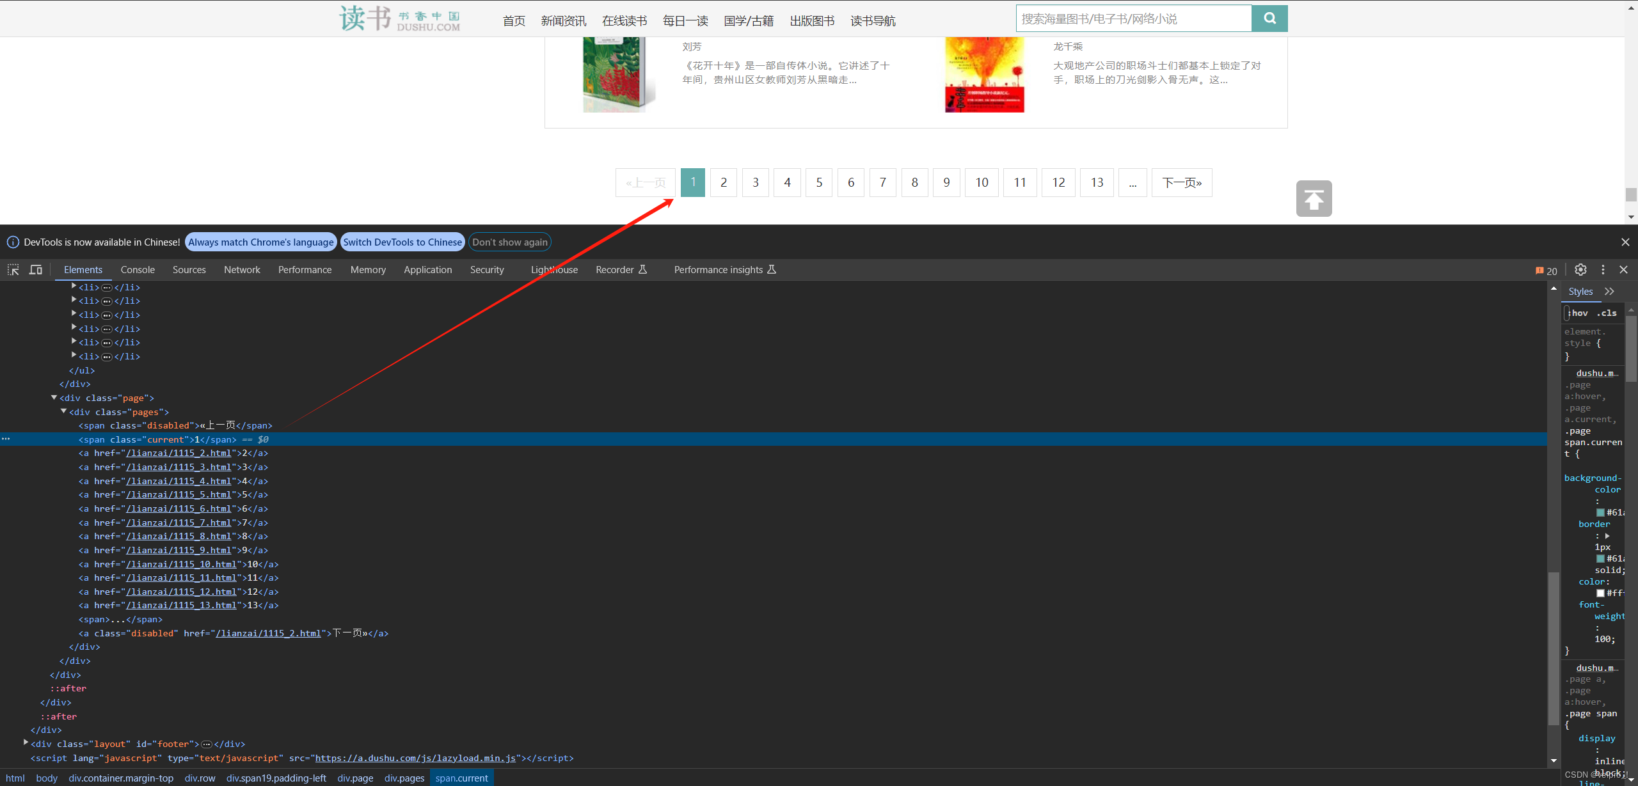
Task: Click inside the book search input field
Action: (x=1133, y=18)
